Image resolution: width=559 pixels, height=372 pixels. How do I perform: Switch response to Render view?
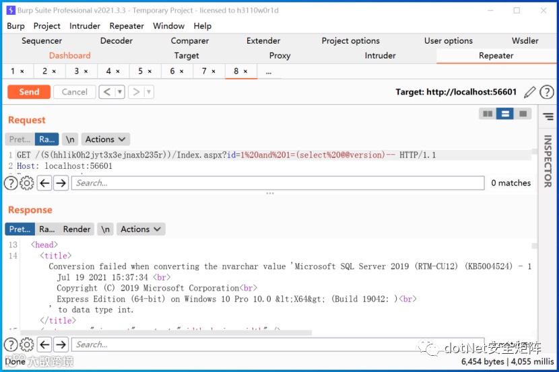click(x=77, y=229)
